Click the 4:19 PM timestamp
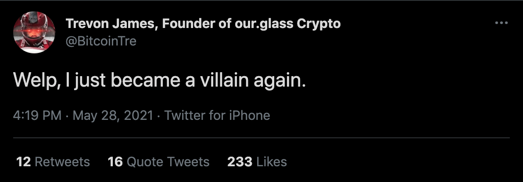The height and width of the screenshot is (182, 523). pyautogui.click(x=37, y=115)
